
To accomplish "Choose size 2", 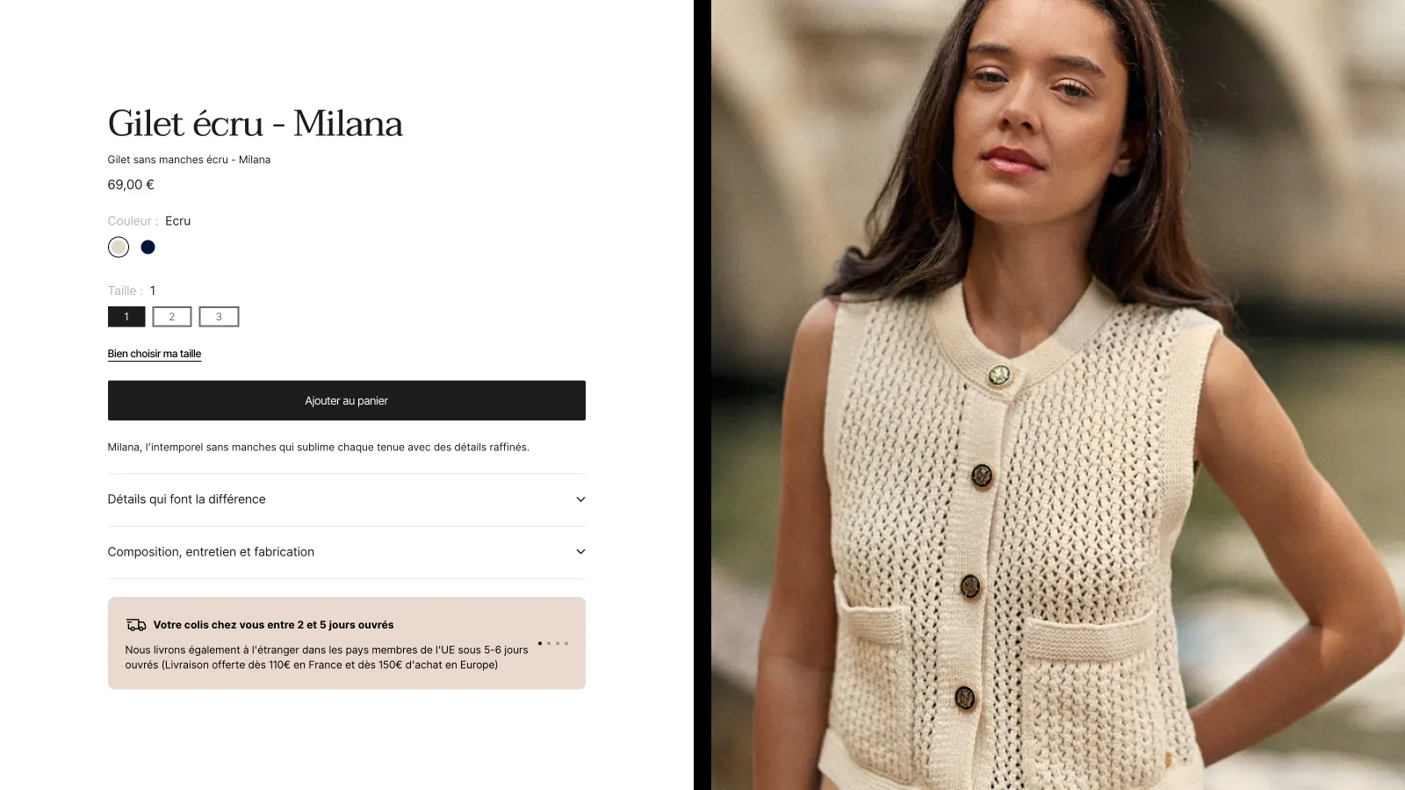I will [172, 317].
